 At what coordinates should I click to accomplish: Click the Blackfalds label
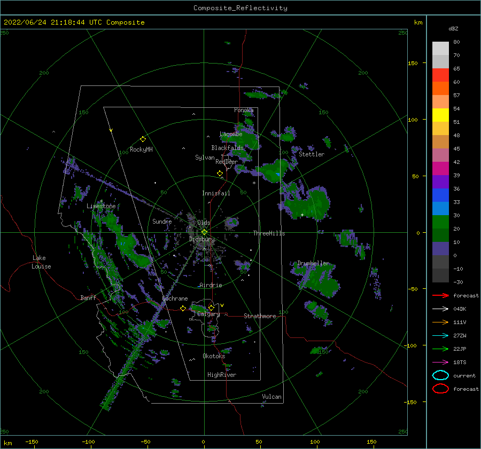(x=227, y=148)
